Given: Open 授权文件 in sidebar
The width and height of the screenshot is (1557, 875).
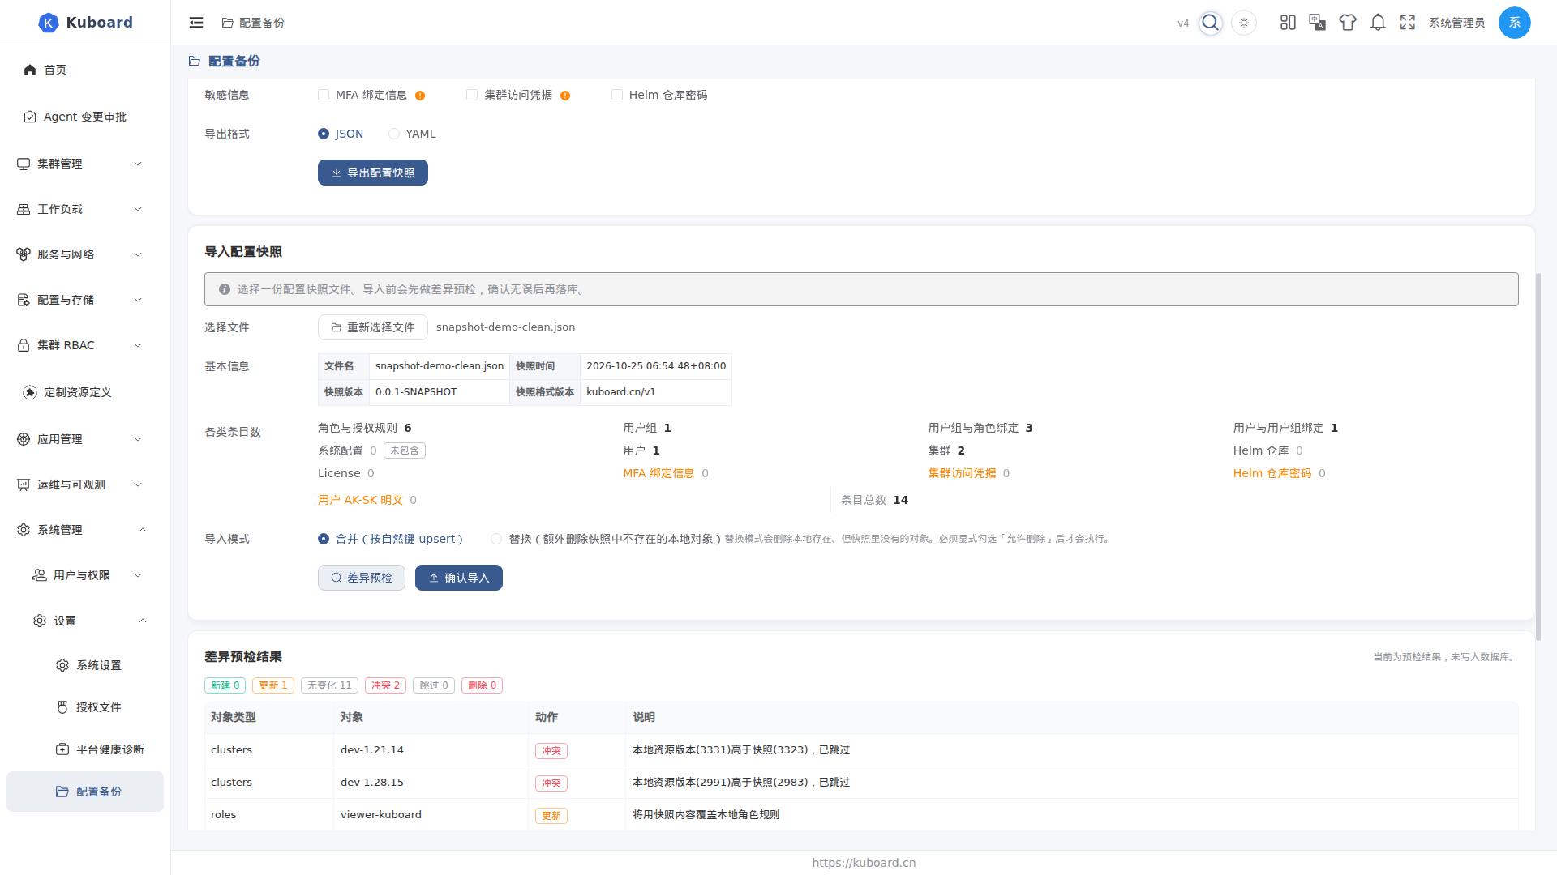Looking at the screenshot, I should point(85,707).
